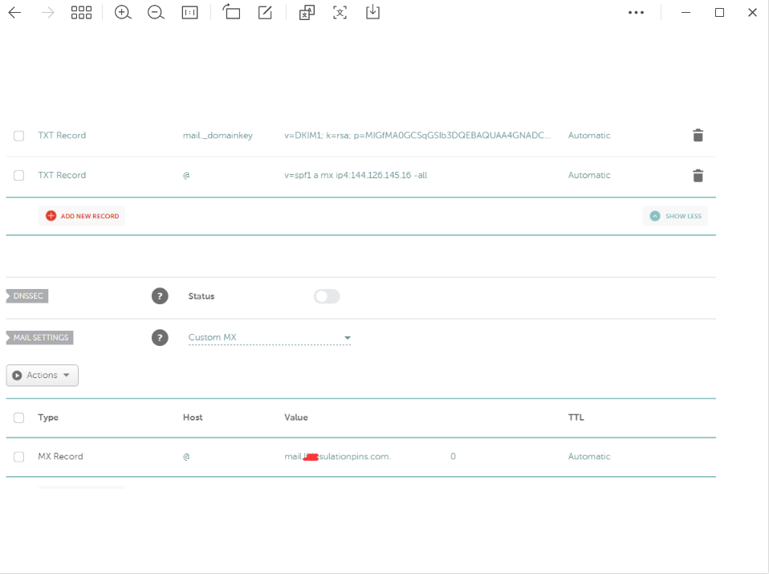Zoom out with the magnifier minus icon
The width and height of the screenshot is (769, 574).
(156, 12)
